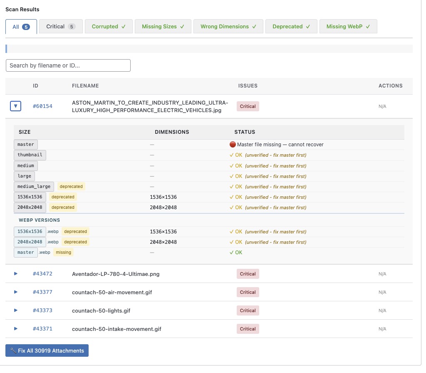Show the Missing Sizes tab
This screenshot has width=426, height=373.
pyautogui.click(x=163, y=27)
